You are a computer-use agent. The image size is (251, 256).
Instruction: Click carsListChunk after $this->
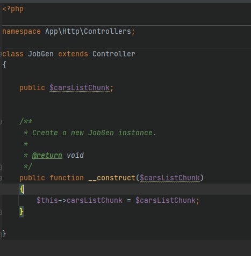[x=95, y=200]
